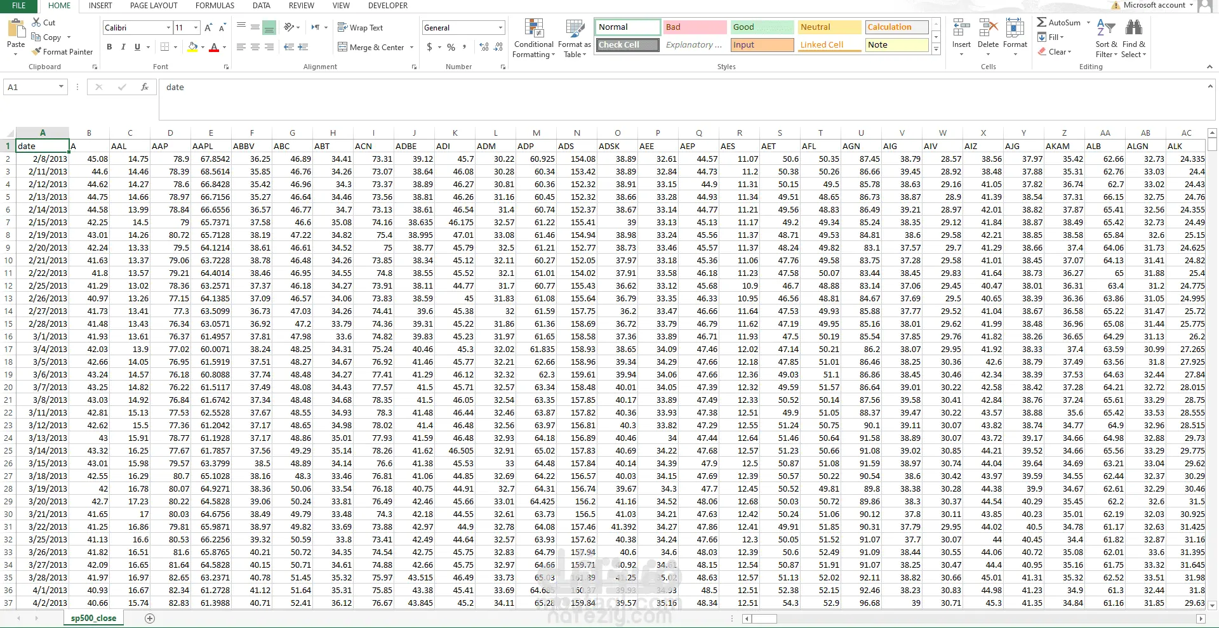Align cell text to the left
The height and width of the screenshot is (628, 1219).
click(x=241, y=47)
